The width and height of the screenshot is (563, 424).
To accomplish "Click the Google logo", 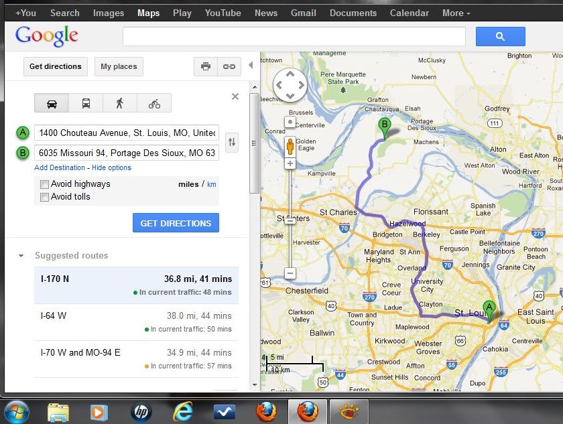I will click(47, 36).
